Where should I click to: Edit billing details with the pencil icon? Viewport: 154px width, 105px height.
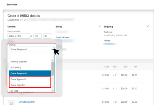click(100, 26)
